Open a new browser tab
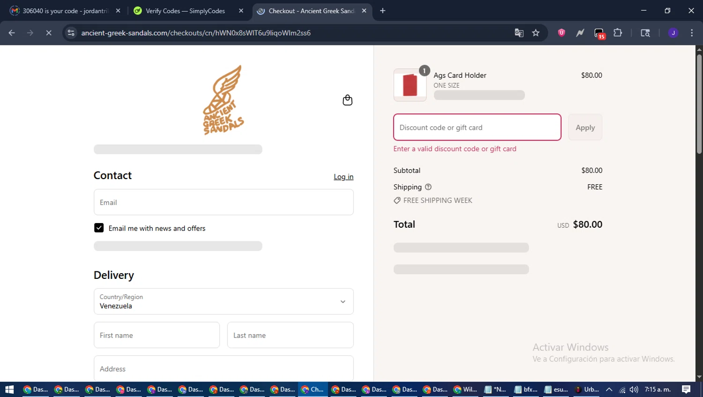Screen dimensions: 703x397 (x=382, y=11)
